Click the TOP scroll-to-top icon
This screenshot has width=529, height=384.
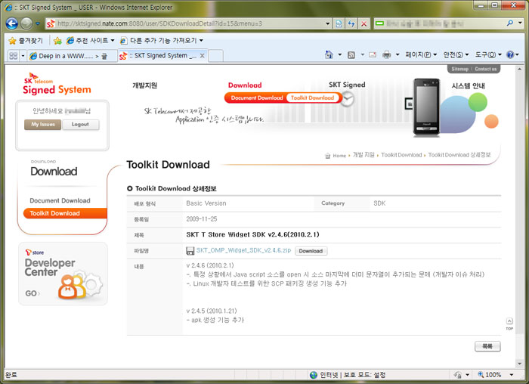pos(509,324)
